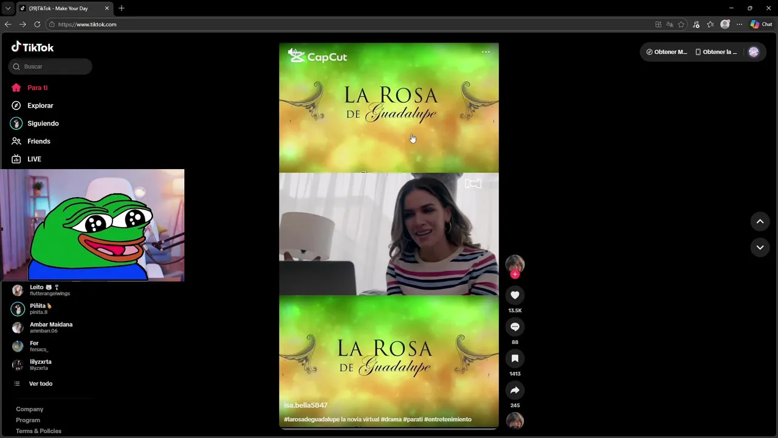Click the #drama hashtag

click(x=391, y=419)
